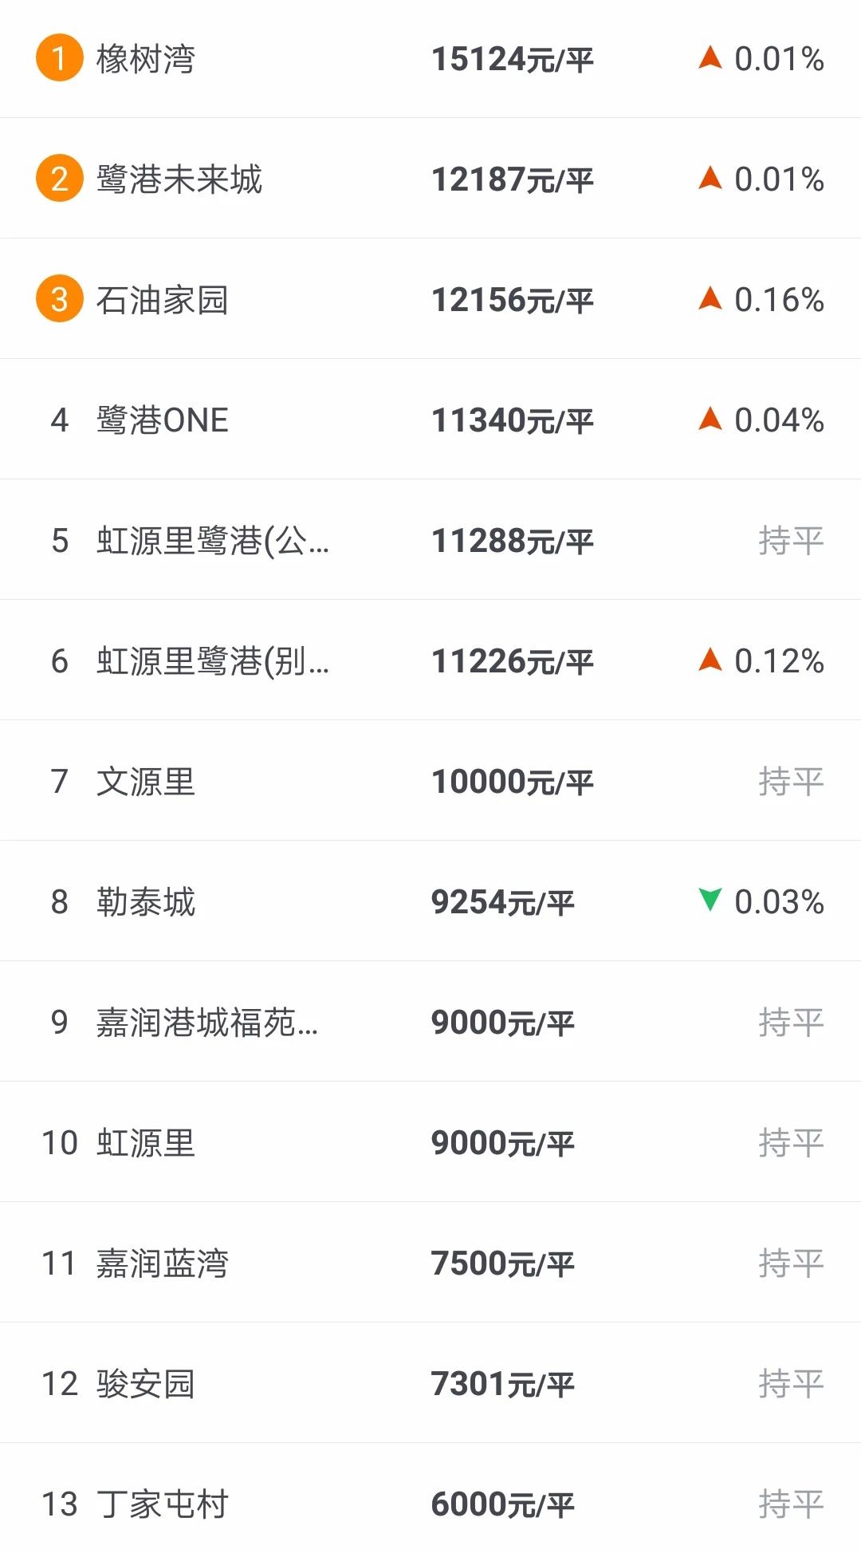The image size is (861, 1553).
Task: Tap the 持平 label in 嘉润蓝湾 row
Action: (x=790, y=1263)
